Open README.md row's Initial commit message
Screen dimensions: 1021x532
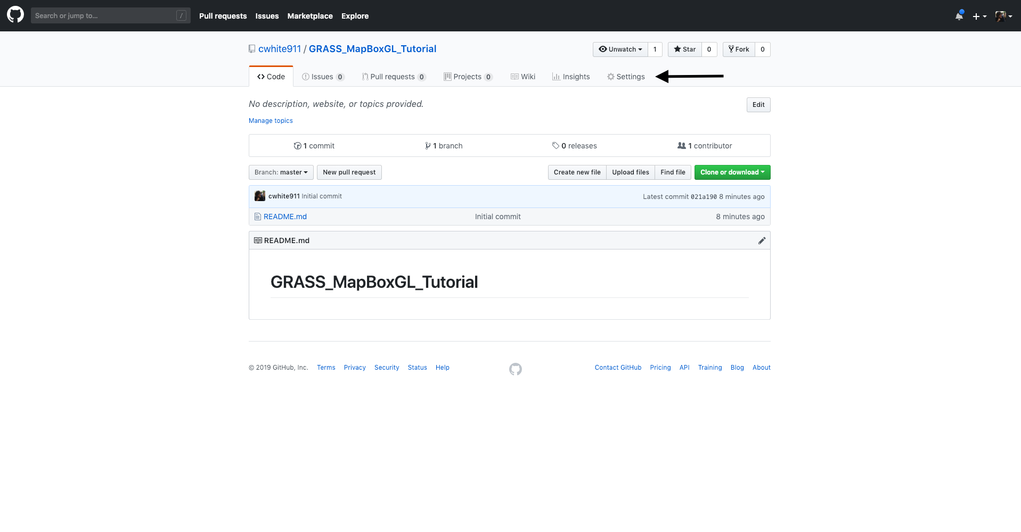tap(497, 217)
